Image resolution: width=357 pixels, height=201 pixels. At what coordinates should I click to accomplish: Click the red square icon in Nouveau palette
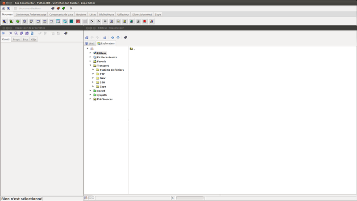(78, 21)
